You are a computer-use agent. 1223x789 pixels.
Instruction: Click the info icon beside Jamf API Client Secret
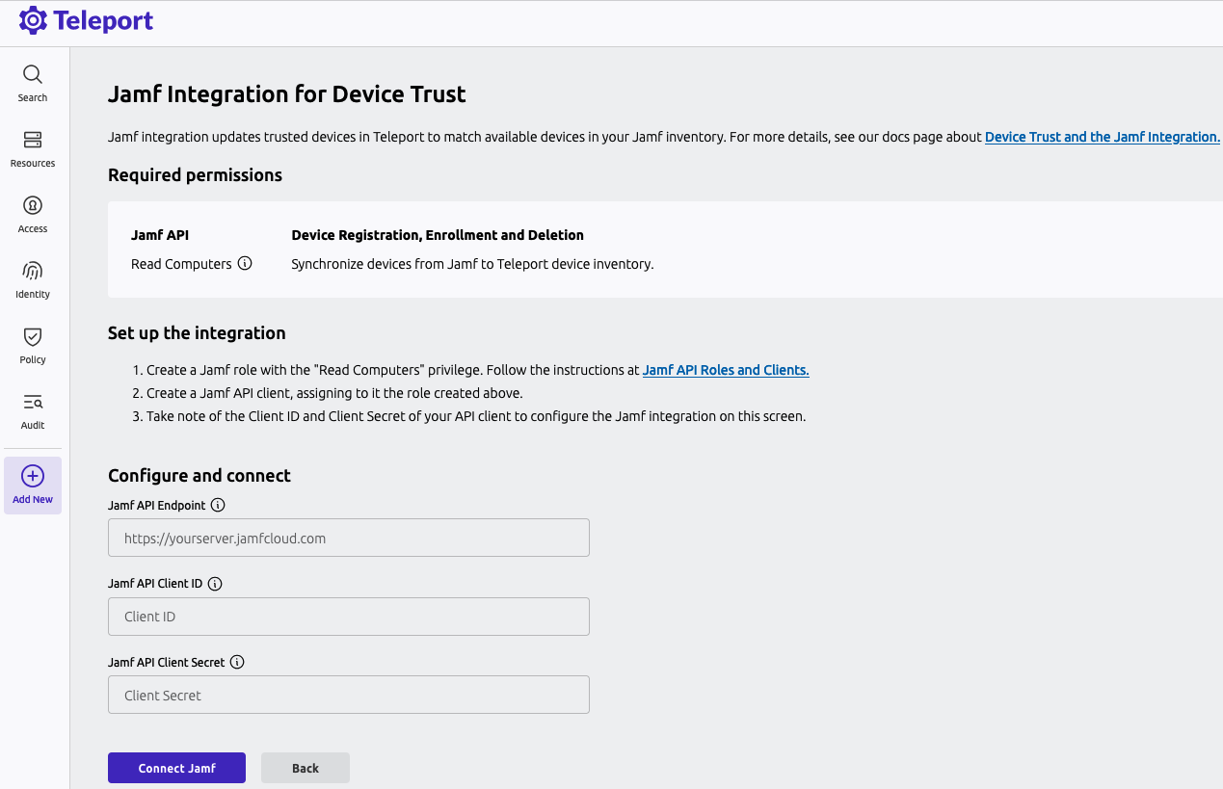click(x=237, y=662)
